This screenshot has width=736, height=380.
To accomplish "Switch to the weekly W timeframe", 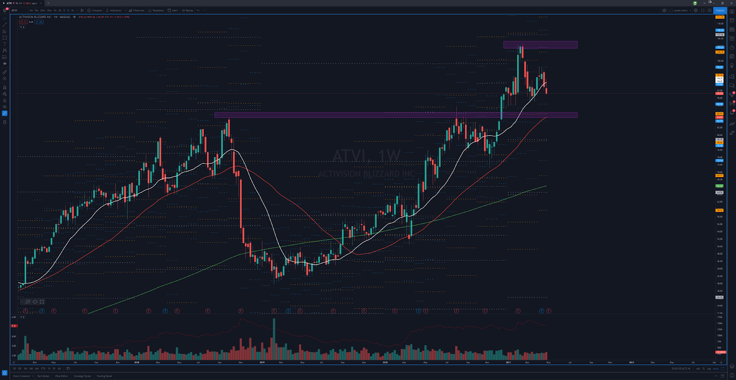I will pos(68,10).
